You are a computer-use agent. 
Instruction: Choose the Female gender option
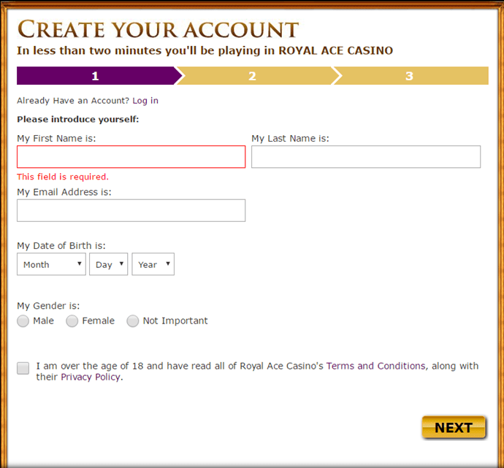(72, 321)
